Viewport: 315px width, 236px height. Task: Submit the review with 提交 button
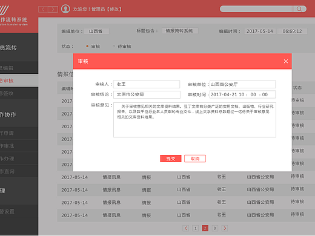click(x=171, y=159)
